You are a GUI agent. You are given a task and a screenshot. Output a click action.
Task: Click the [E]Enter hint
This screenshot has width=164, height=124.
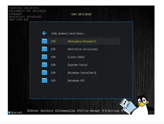pos(33,111)
